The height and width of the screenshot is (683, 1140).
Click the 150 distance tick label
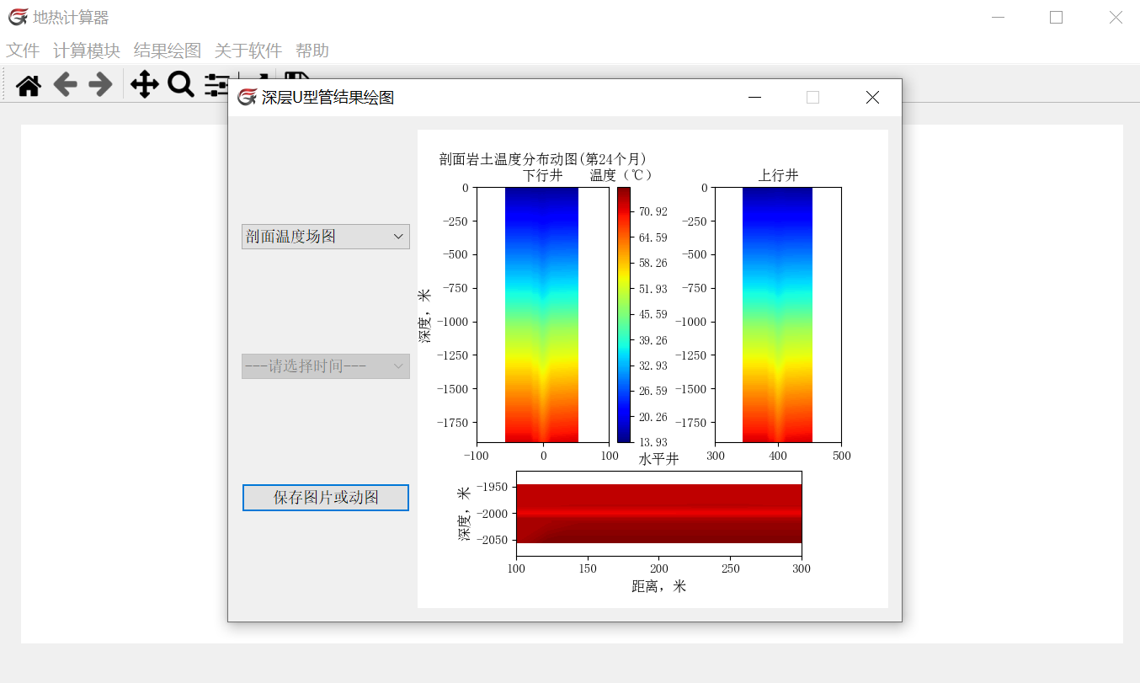coord(588,569)
